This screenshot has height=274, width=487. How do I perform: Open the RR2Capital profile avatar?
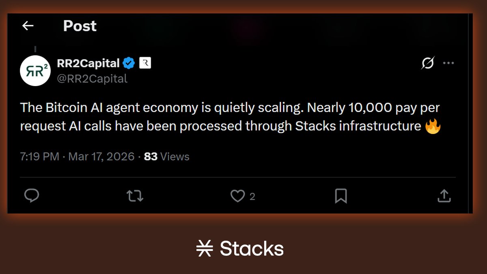35,70
